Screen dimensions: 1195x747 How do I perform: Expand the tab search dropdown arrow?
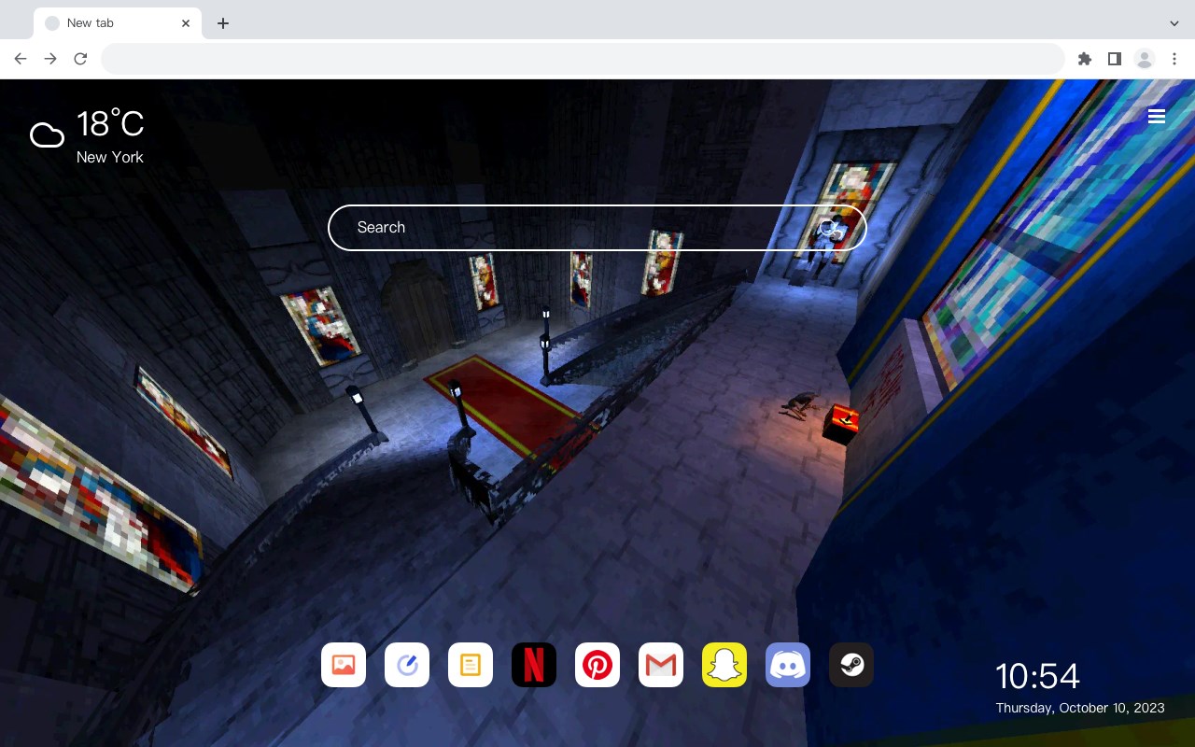click(x=1174, y=23)
